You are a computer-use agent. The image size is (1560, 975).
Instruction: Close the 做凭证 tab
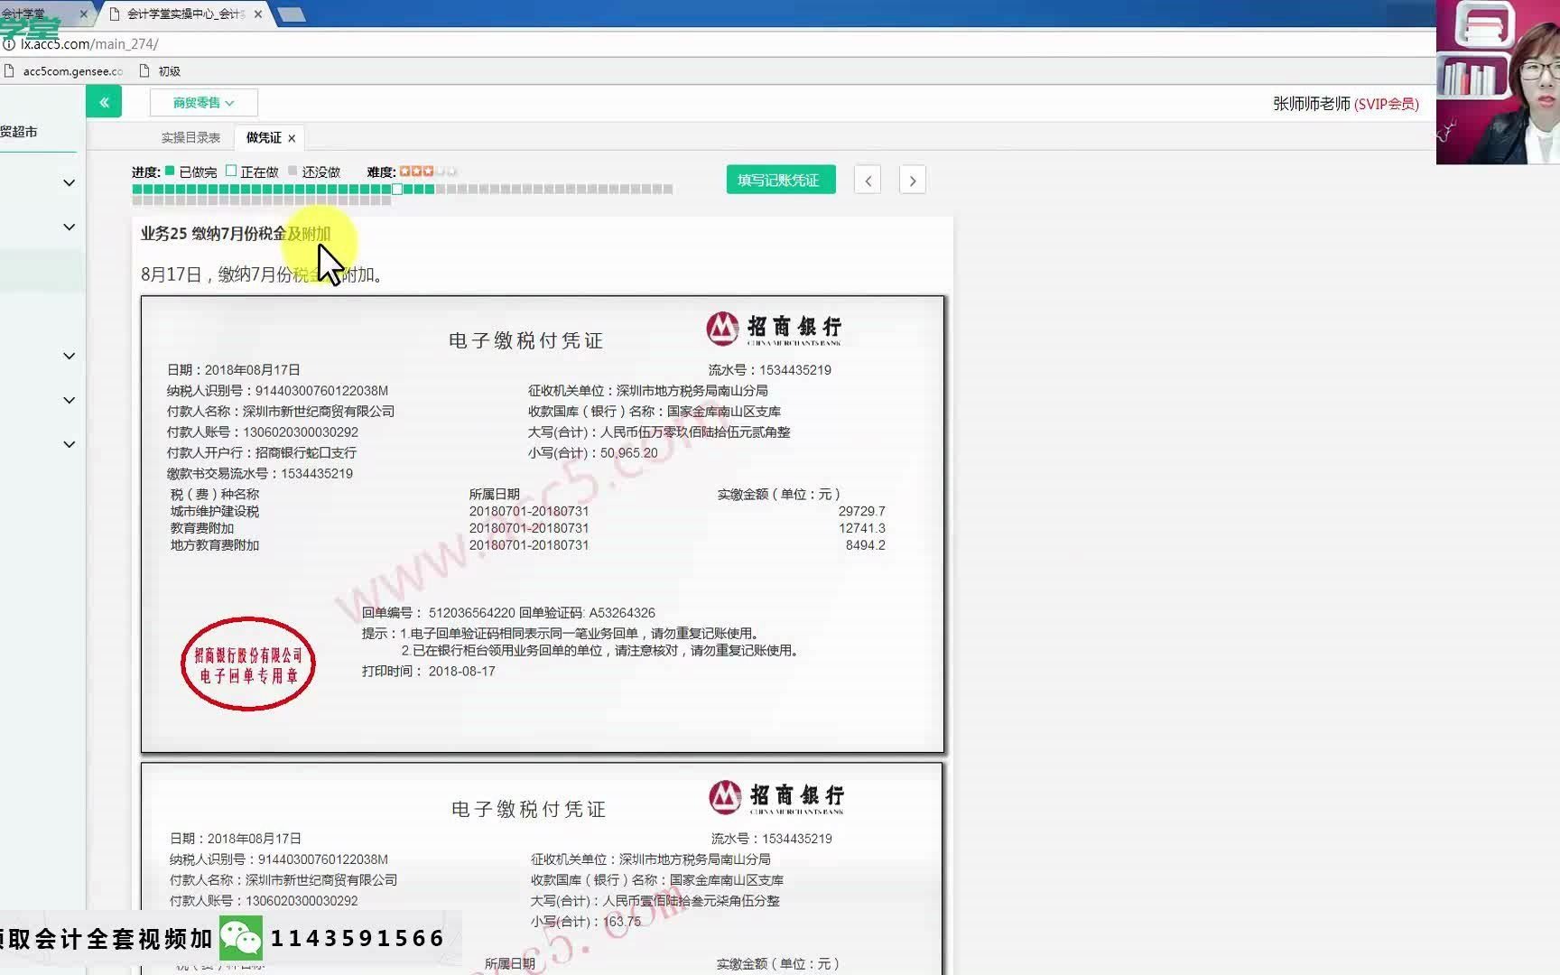[292, 138]
